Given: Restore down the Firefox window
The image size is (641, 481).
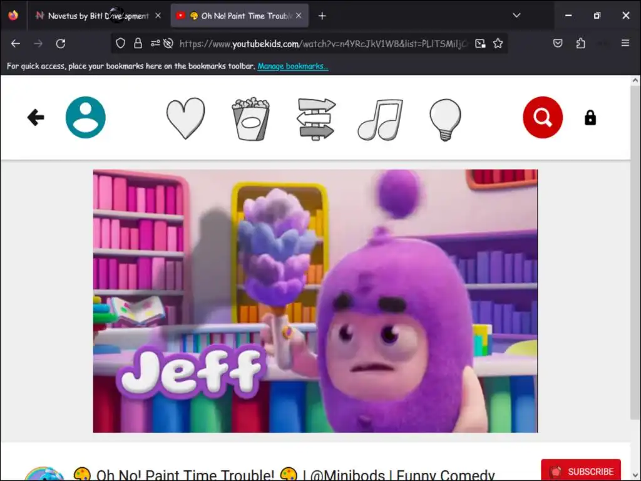Looking at the screenshot, I should pyautogui.click(x=597, y=16).
